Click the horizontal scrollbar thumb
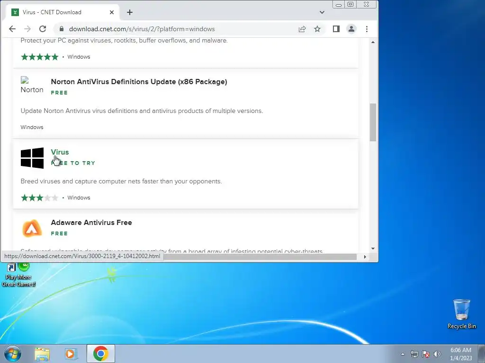 pos(260,257)
